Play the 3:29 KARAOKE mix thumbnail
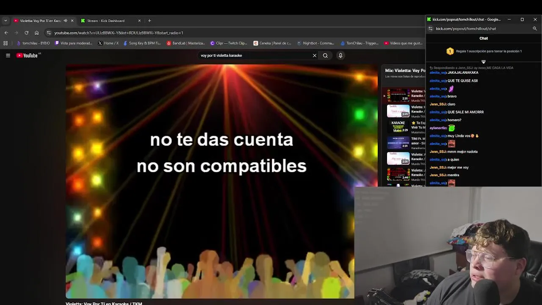This screenshot has width=542, height=305. 398,126
